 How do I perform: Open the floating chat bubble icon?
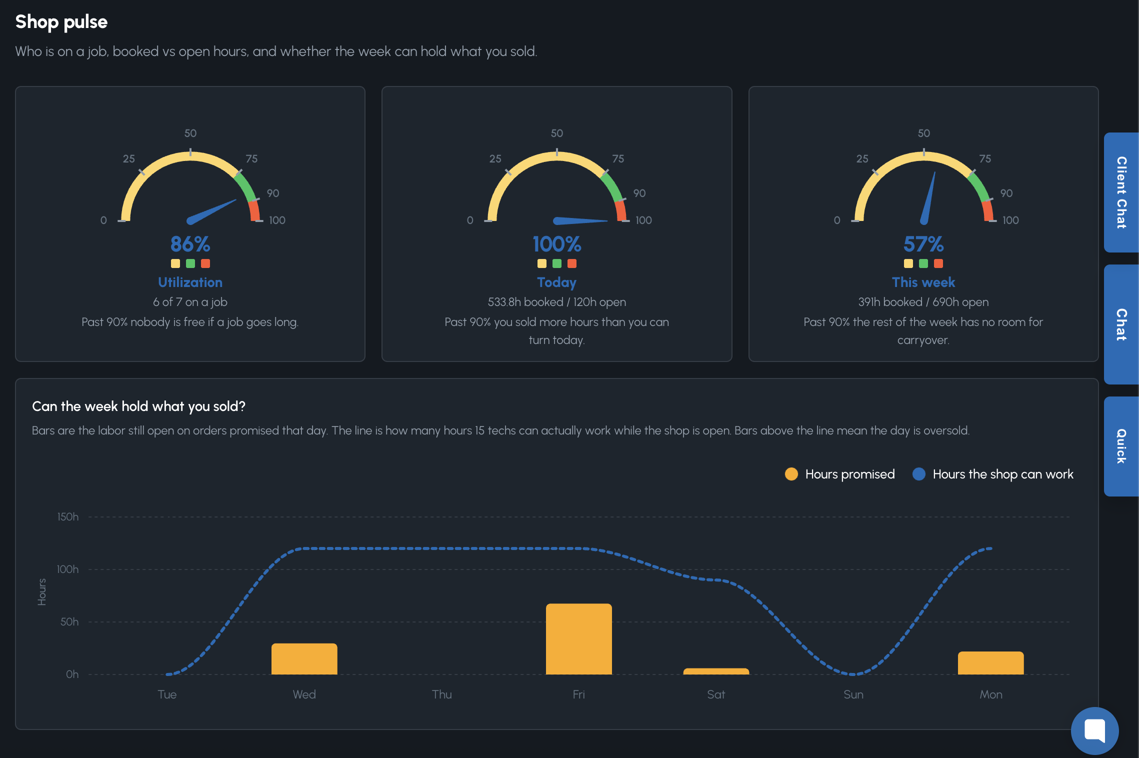click(x=1094, y=730)
